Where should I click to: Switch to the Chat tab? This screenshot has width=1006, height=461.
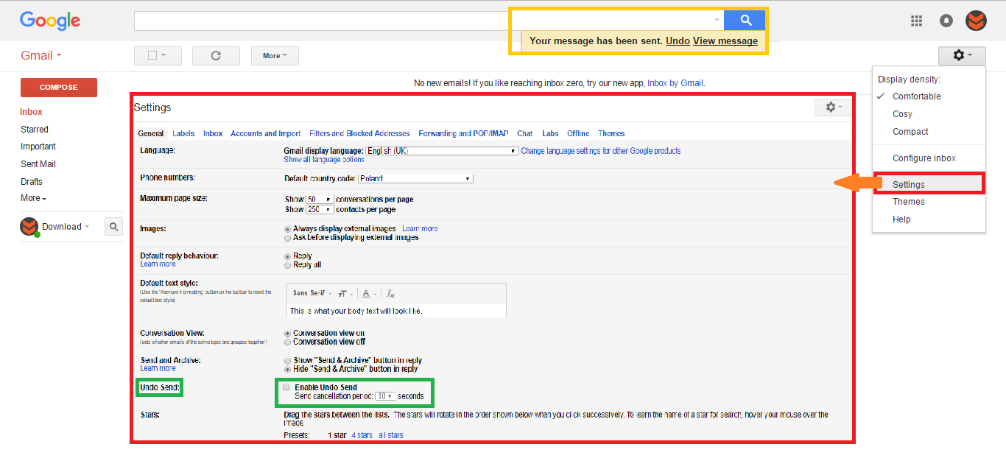point(525,133)
